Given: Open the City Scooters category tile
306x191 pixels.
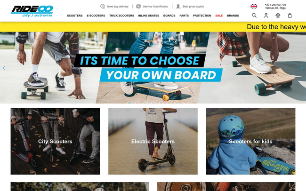Looking at the screenshot, I should pyautogui.click(x=55, y=141).
